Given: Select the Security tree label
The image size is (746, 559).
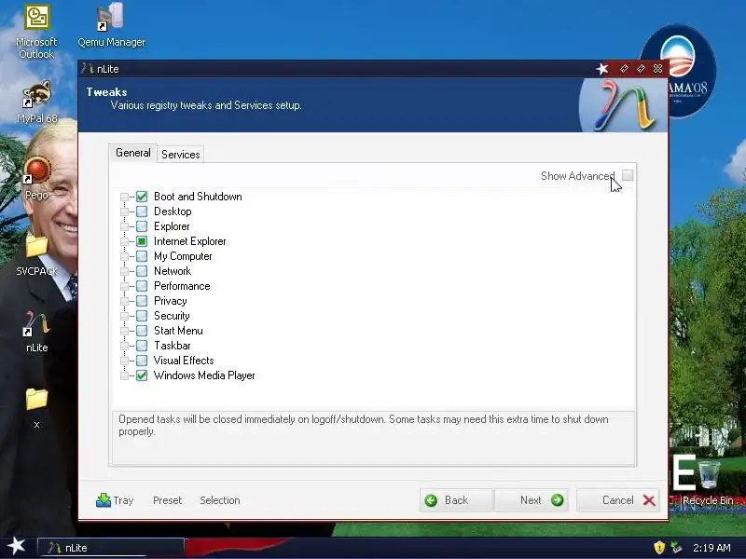Looking at the screenshot, I should (x=172, y=316).
